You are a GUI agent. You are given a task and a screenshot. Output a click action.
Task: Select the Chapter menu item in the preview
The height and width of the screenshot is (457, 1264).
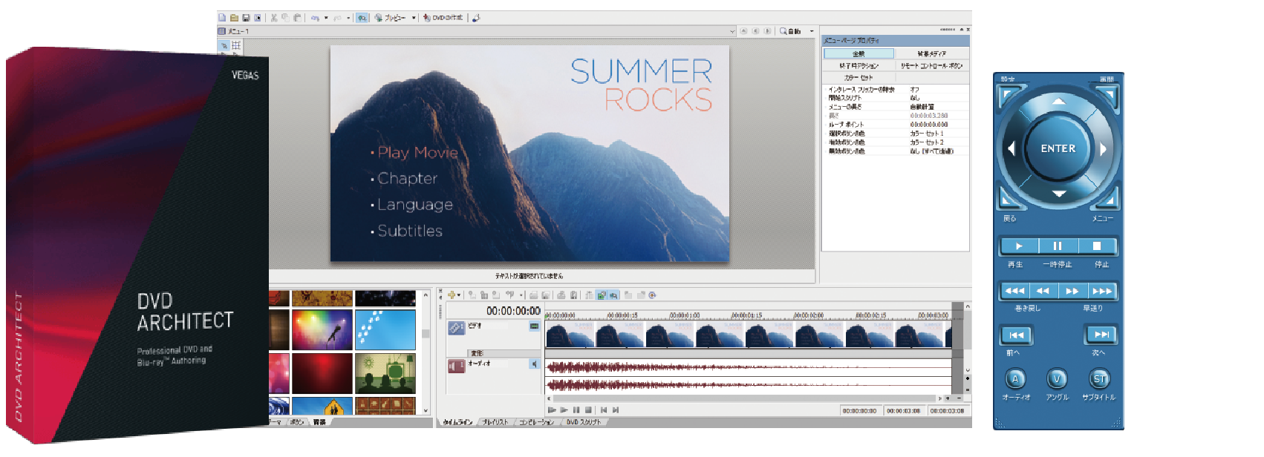[407, 178]
